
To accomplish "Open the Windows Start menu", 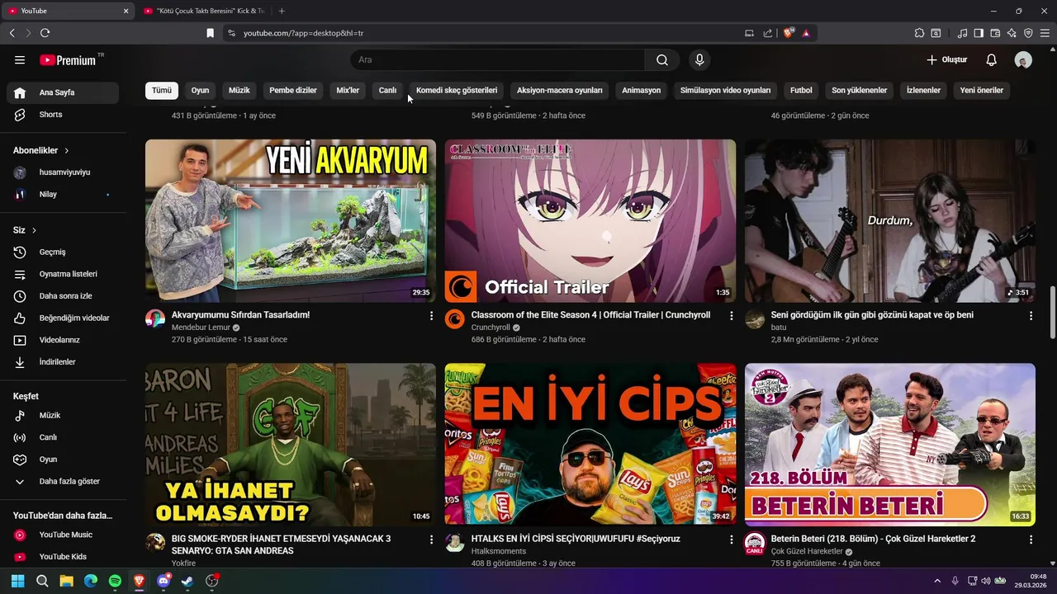I will 17,581.
